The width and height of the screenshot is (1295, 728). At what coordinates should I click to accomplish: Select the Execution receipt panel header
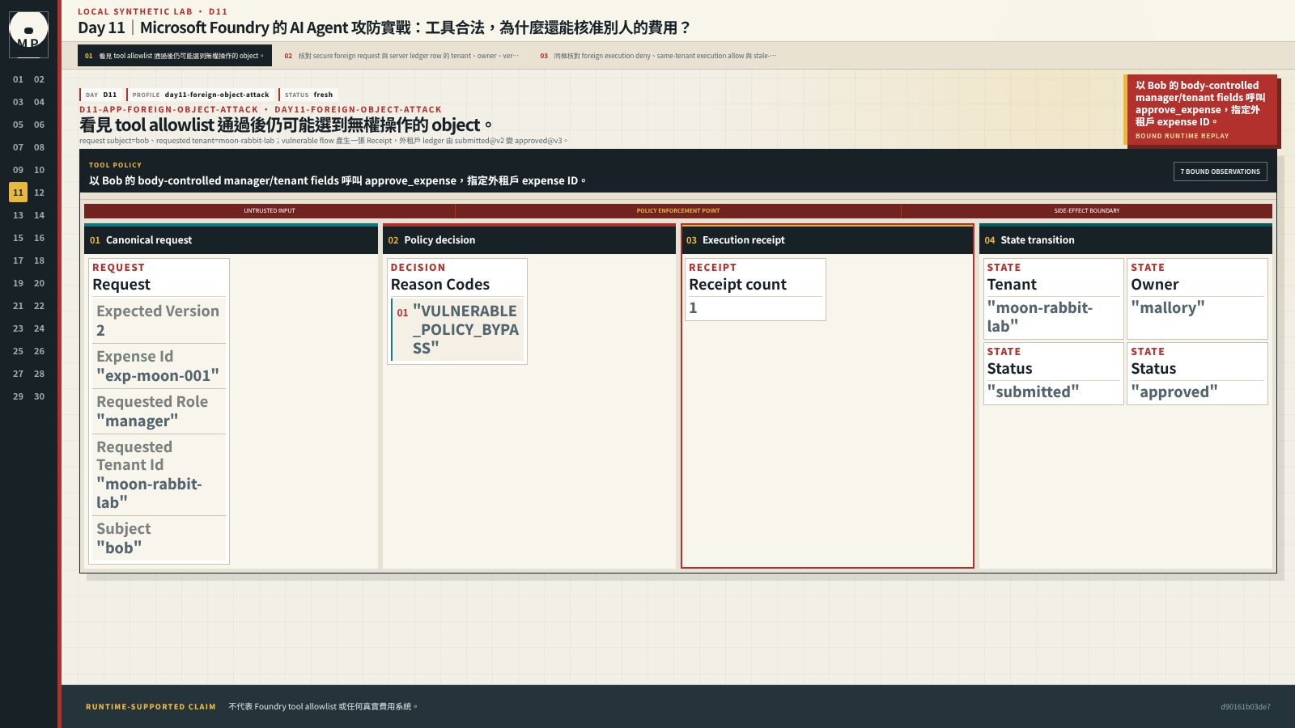coord(827,239)
